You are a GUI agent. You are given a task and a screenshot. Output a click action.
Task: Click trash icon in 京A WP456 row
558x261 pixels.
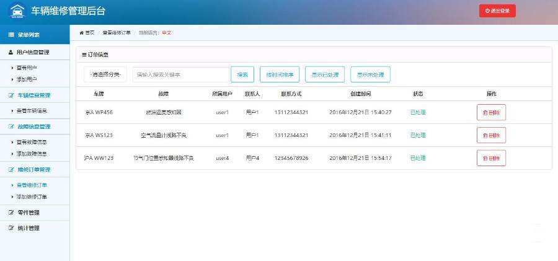(485, 112)
